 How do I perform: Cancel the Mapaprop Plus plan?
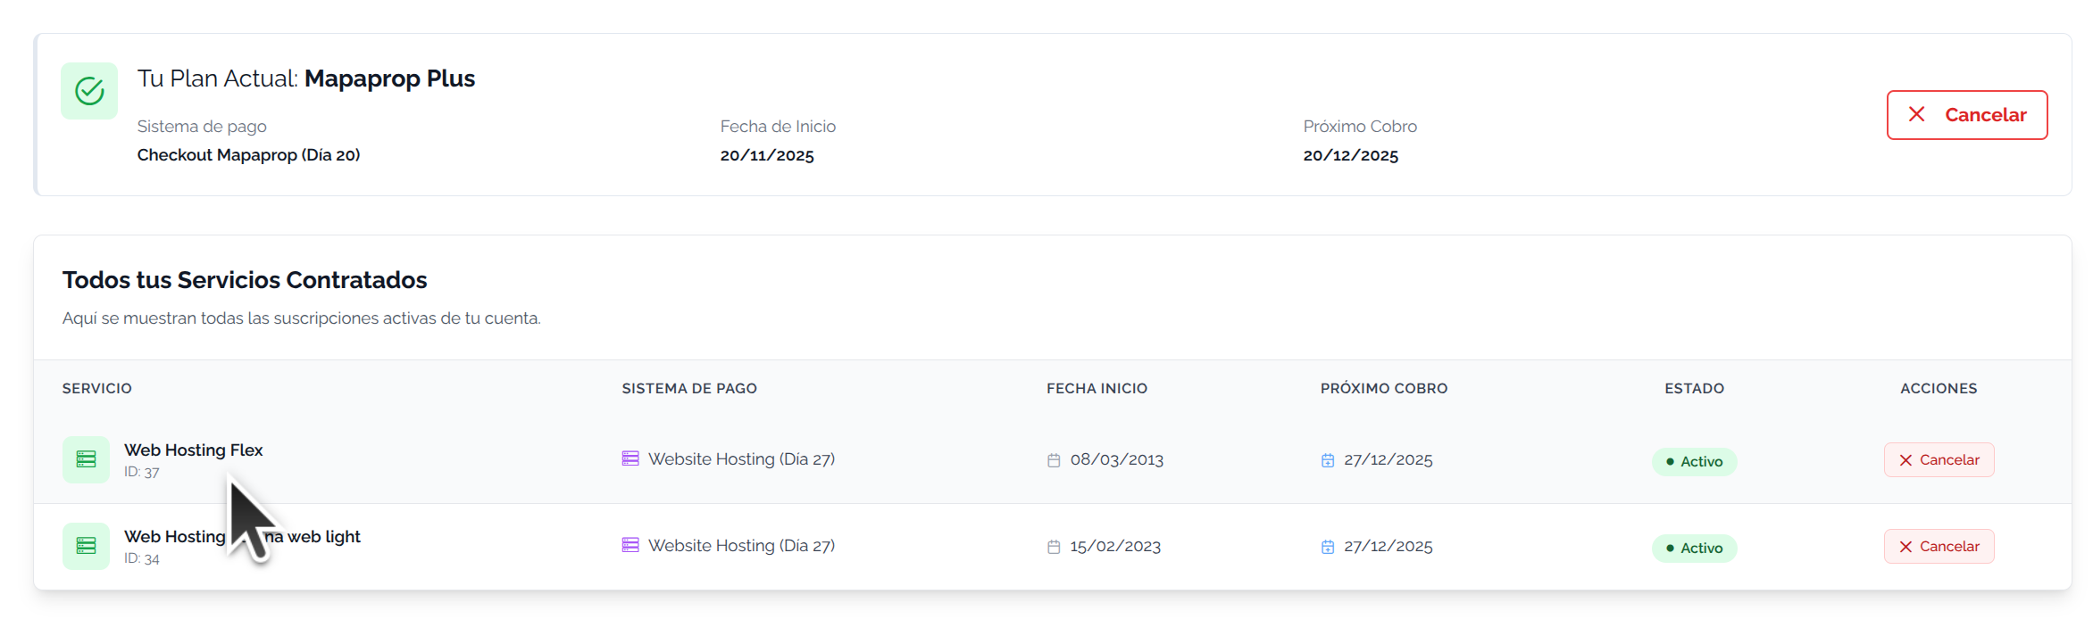[x=1966, y=115]
